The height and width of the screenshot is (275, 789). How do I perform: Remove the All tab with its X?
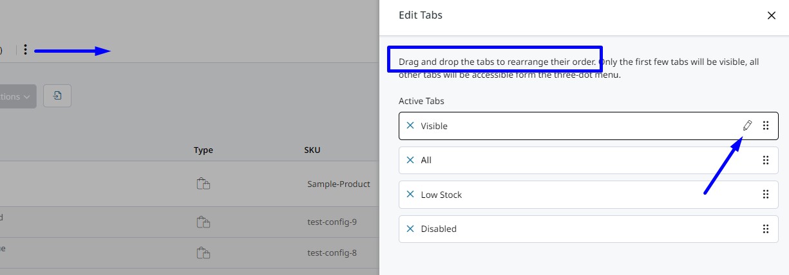coord(410,160)
